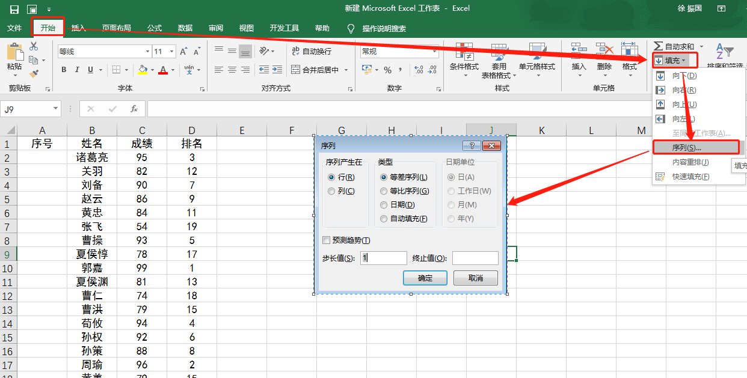The width and height of the screenshot is (747, 378).
Task: Click the 套用表格格式 table format icon
Action: tap(499, 52)
